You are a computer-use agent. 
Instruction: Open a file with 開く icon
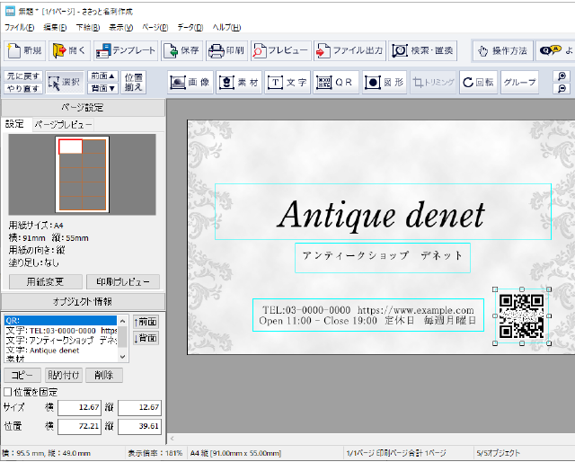coord(69,50)
